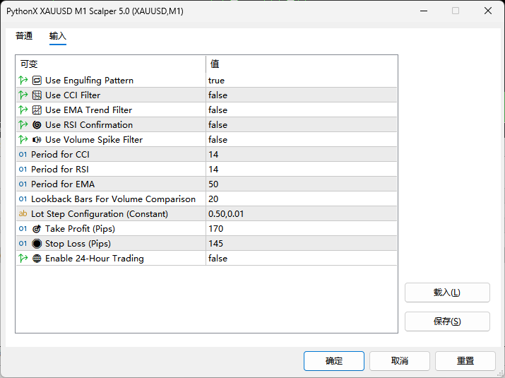
Task: Click the Use CCI Filter icon
Action: [37, 95]
